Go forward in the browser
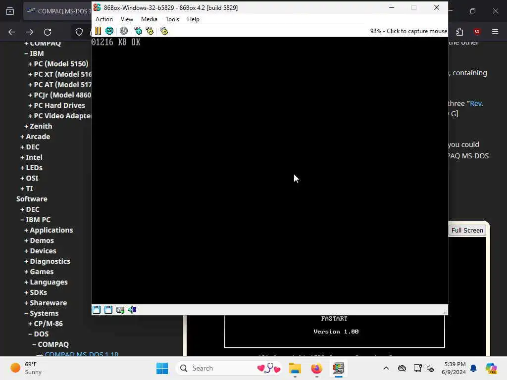 (x=30, y=32)
